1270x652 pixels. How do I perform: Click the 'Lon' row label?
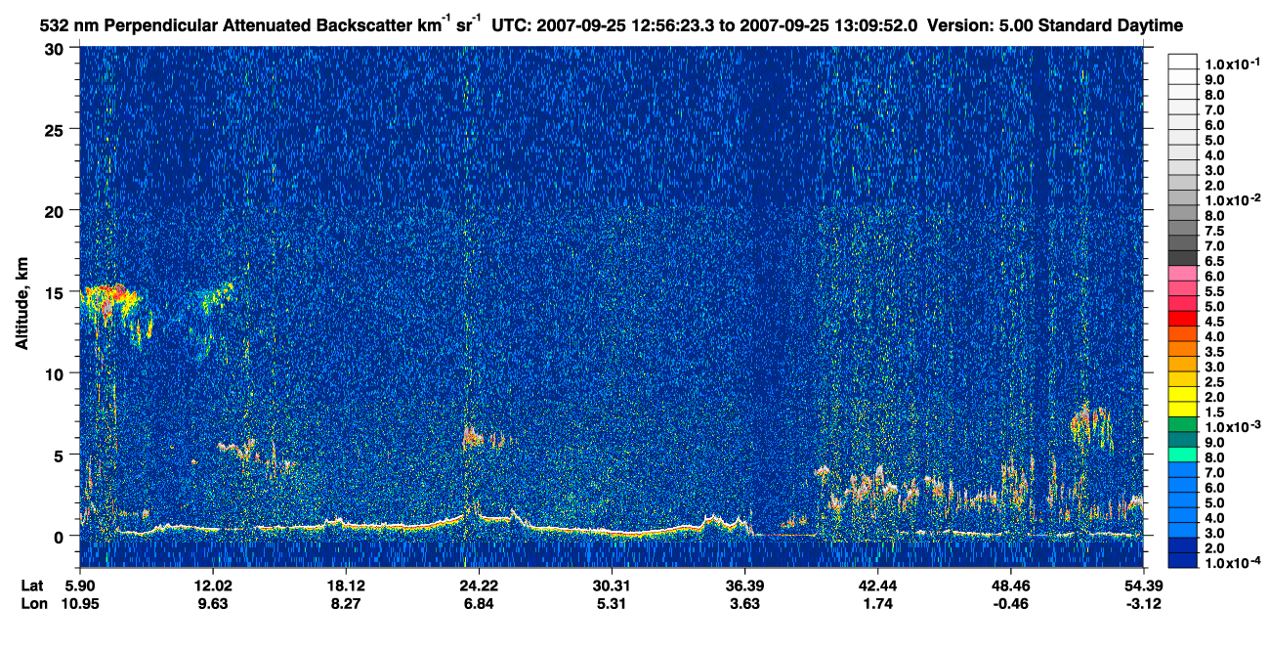(x=33, y=604)
